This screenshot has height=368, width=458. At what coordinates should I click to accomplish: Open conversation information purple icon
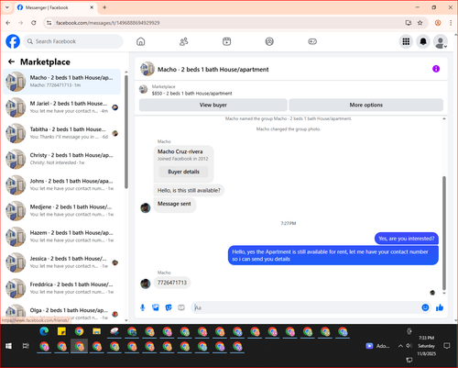point(436,69)
